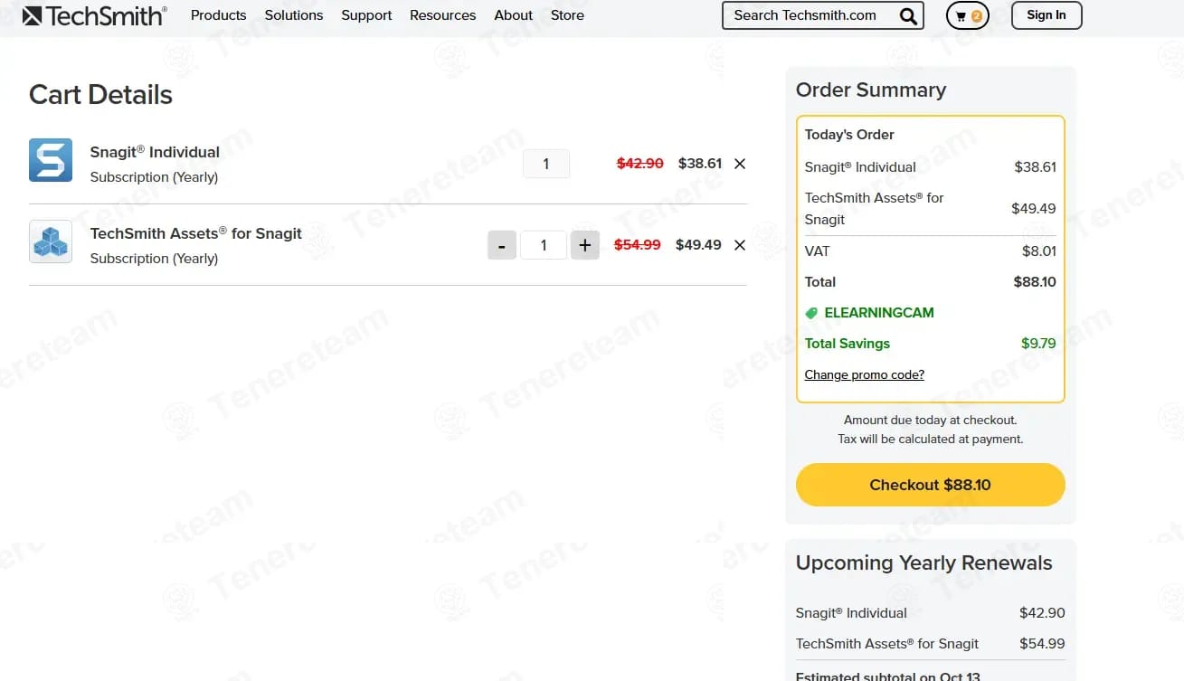Click the Upcoming Yearly Renewals heading

(x=924, y=563)
